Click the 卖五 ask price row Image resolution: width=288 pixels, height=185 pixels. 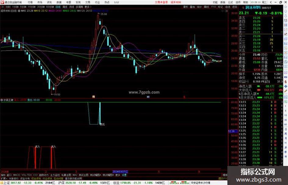[261, 18]
